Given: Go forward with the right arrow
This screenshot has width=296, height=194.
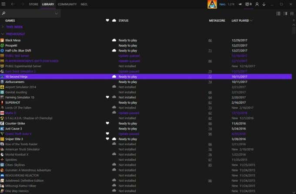Looking at the screenshot, I should 23,4.
